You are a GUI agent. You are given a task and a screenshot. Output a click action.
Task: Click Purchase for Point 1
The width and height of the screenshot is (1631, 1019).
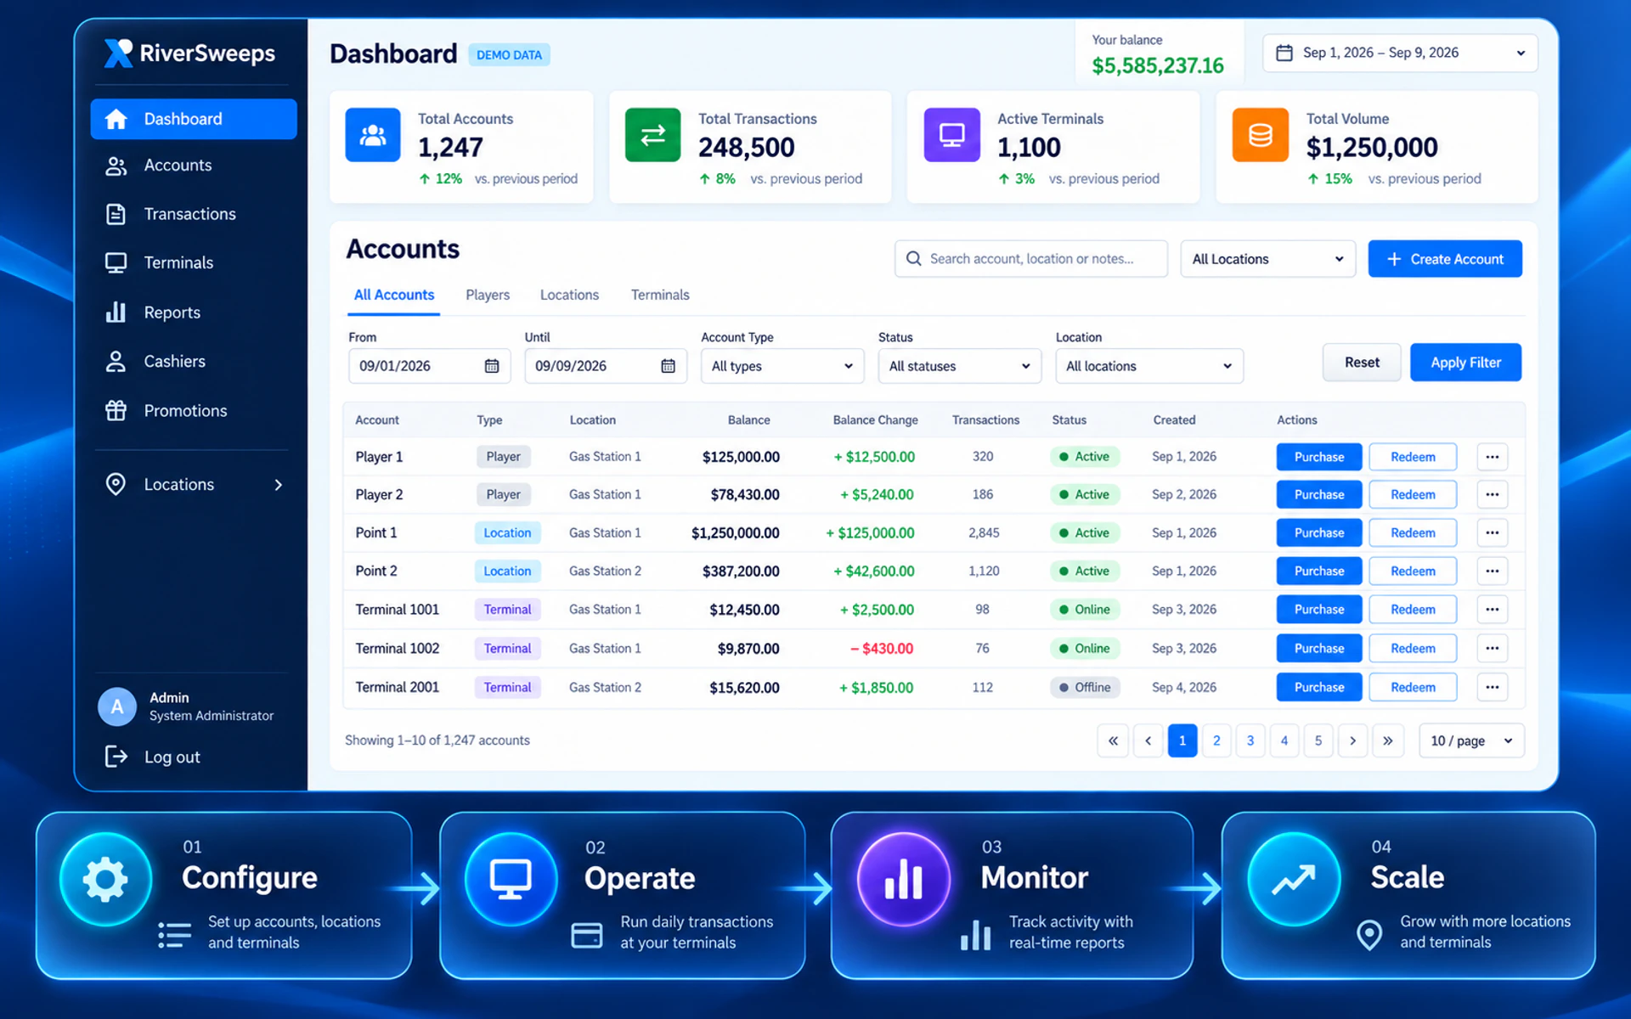coord(1319,533)
